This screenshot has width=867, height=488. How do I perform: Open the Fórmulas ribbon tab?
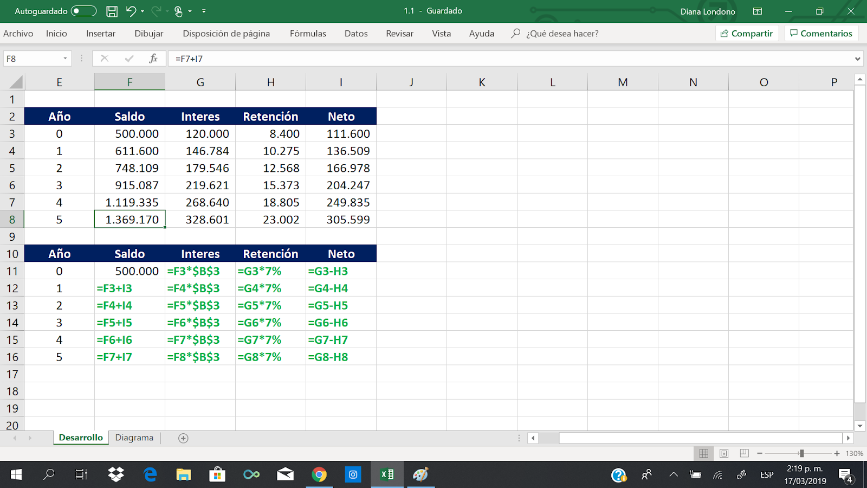point(307,33)
